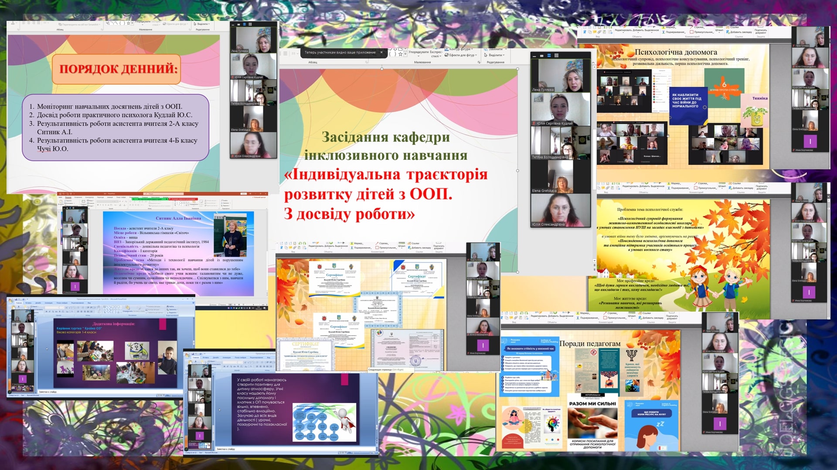Minimize the Zoom video panel beside the title slide
The width and height of the screenshot is (837, 470).
pos(535,56)
